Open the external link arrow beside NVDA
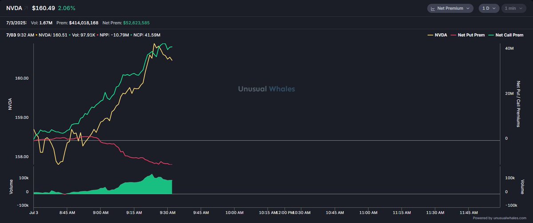 click(25, 8)
